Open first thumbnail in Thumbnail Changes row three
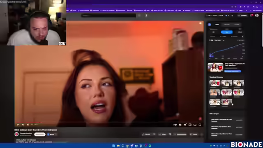 pos(215,102)
